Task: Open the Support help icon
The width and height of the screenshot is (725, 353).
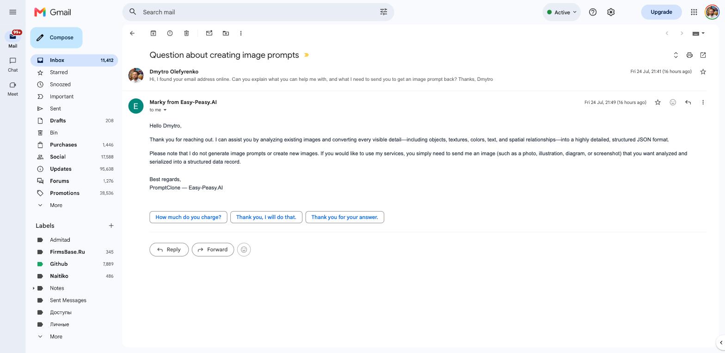Action: pyautogui.click(x=593, y=12)
